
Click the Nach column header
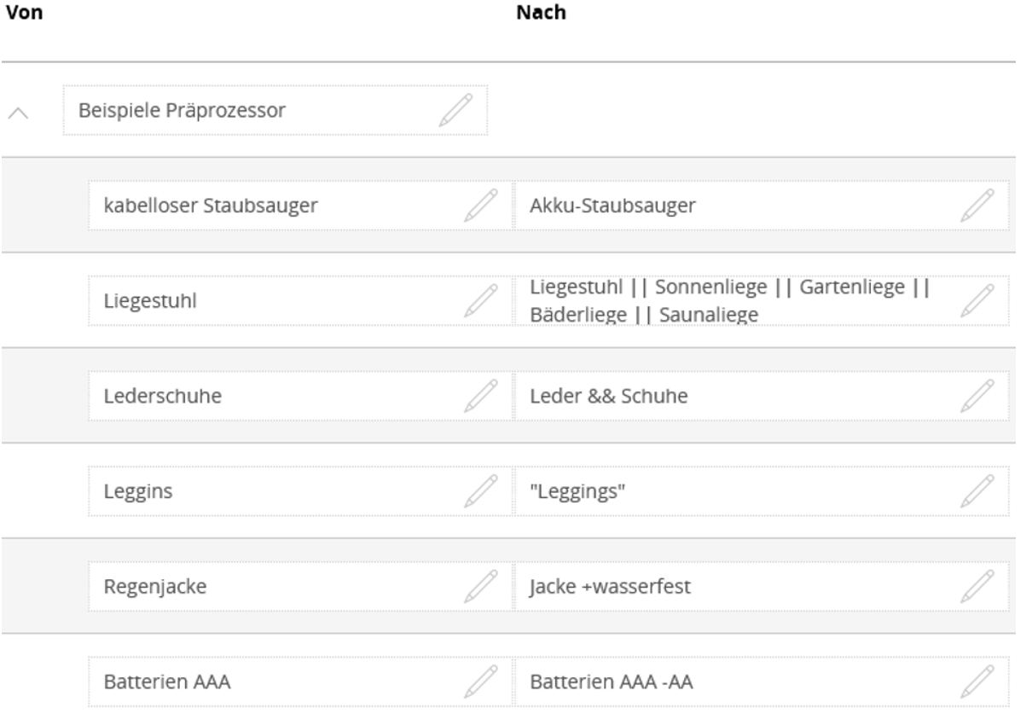coord(541,13)
